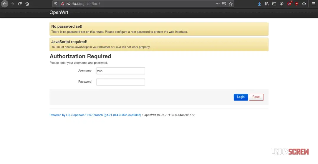Toggle the sidebar view icon

pyautogui.click(x=274, y=4)
